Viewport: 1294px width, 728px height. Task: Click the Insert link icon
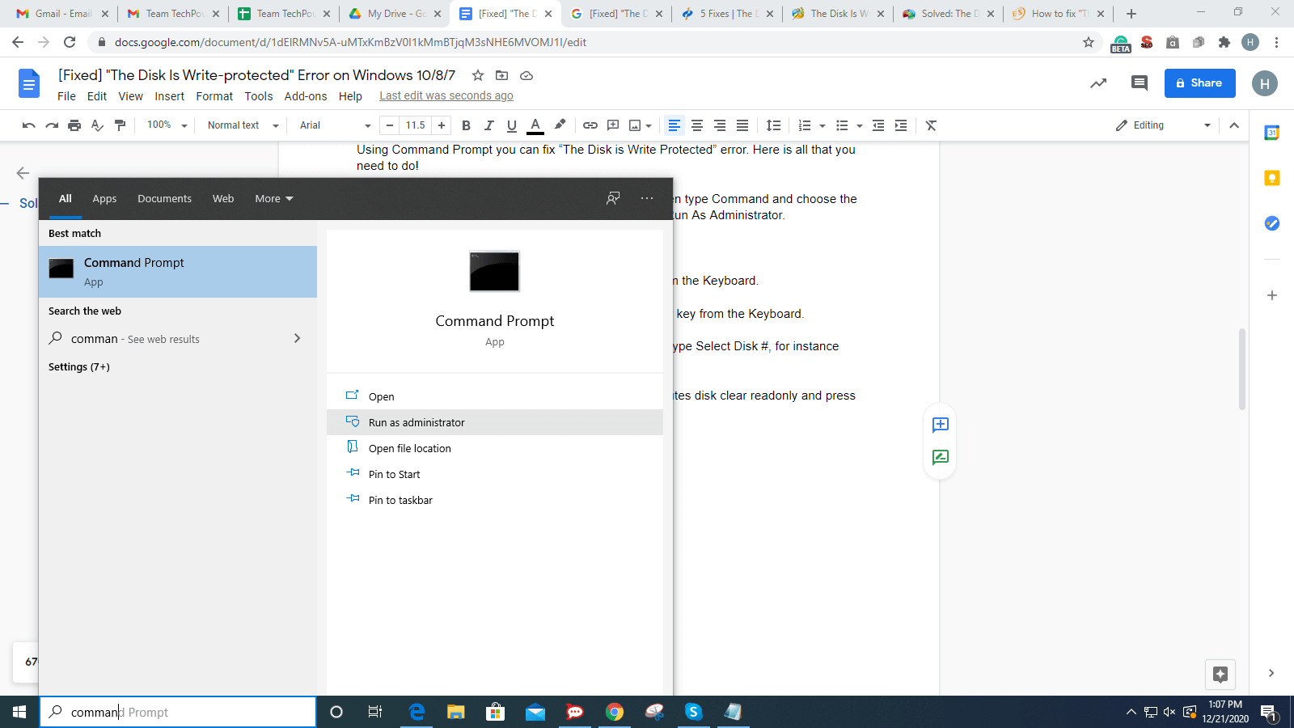tap(590, 125)
